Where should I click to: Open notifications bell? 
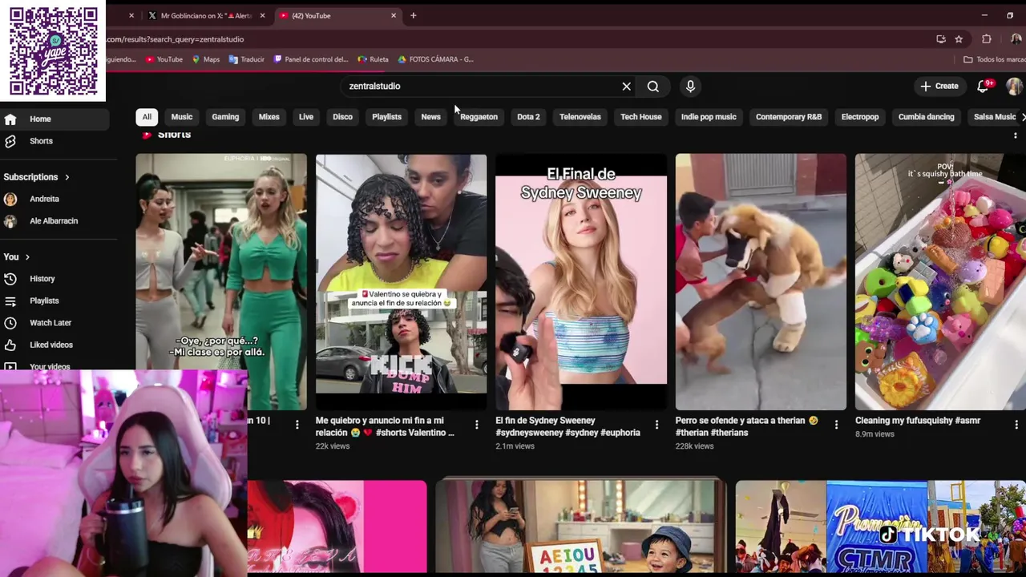tap(984, 86)
